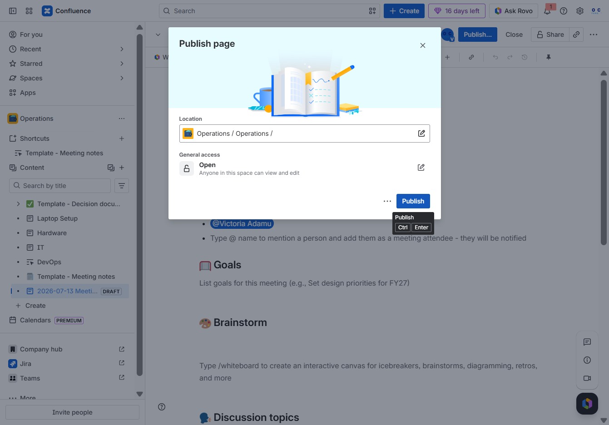
Task: Click the Share button
Action: pos(550,35)
